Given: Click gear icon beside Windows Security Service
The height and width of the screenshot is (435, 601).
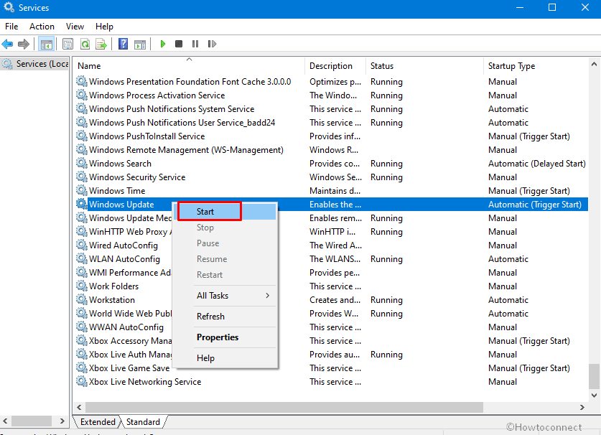Looking at the screenshot, I should pyautogui.click(x=81, y=177).
